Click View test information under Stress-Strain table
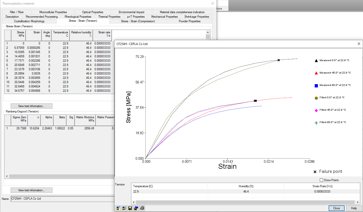Viewport: 363px width, 212px height. 32,106
